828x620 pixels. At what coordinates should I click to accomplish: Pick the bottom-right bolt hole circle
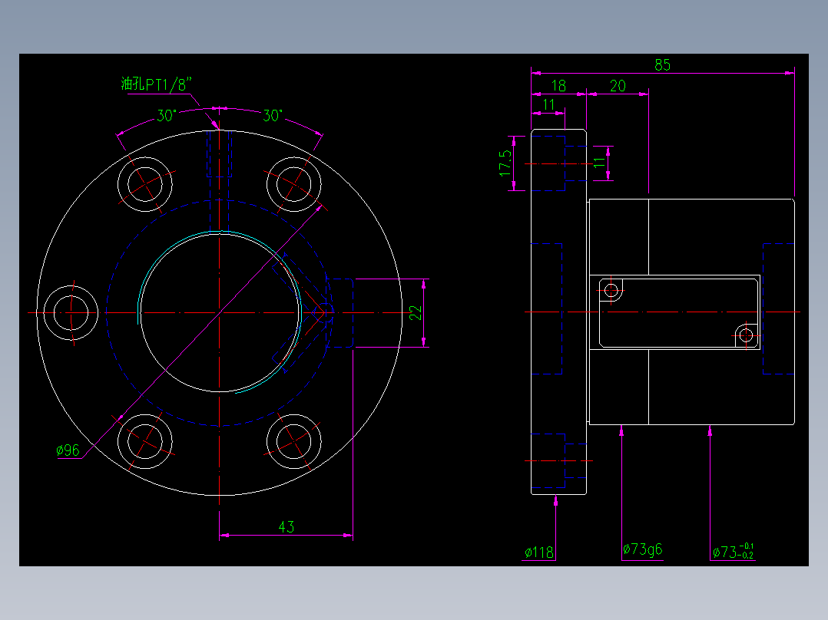tap(294, 442)
